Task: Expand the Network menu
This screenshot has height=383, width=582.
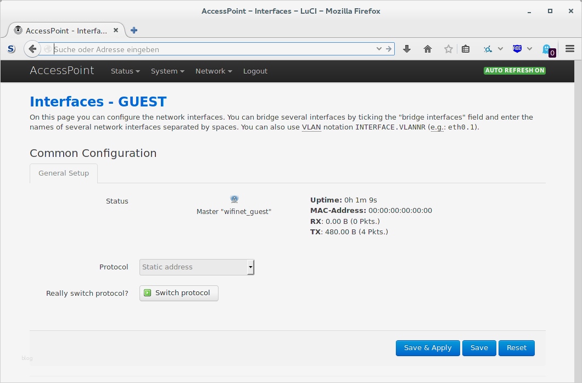Action: pos(213,71)
